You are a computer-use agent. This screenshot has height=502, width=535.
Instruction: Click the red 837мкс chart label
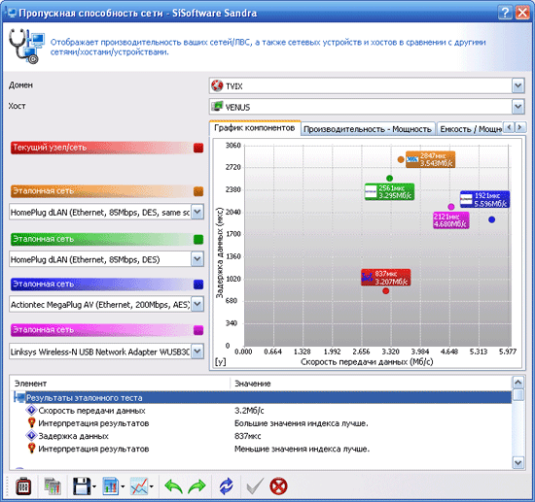point(386,278)
